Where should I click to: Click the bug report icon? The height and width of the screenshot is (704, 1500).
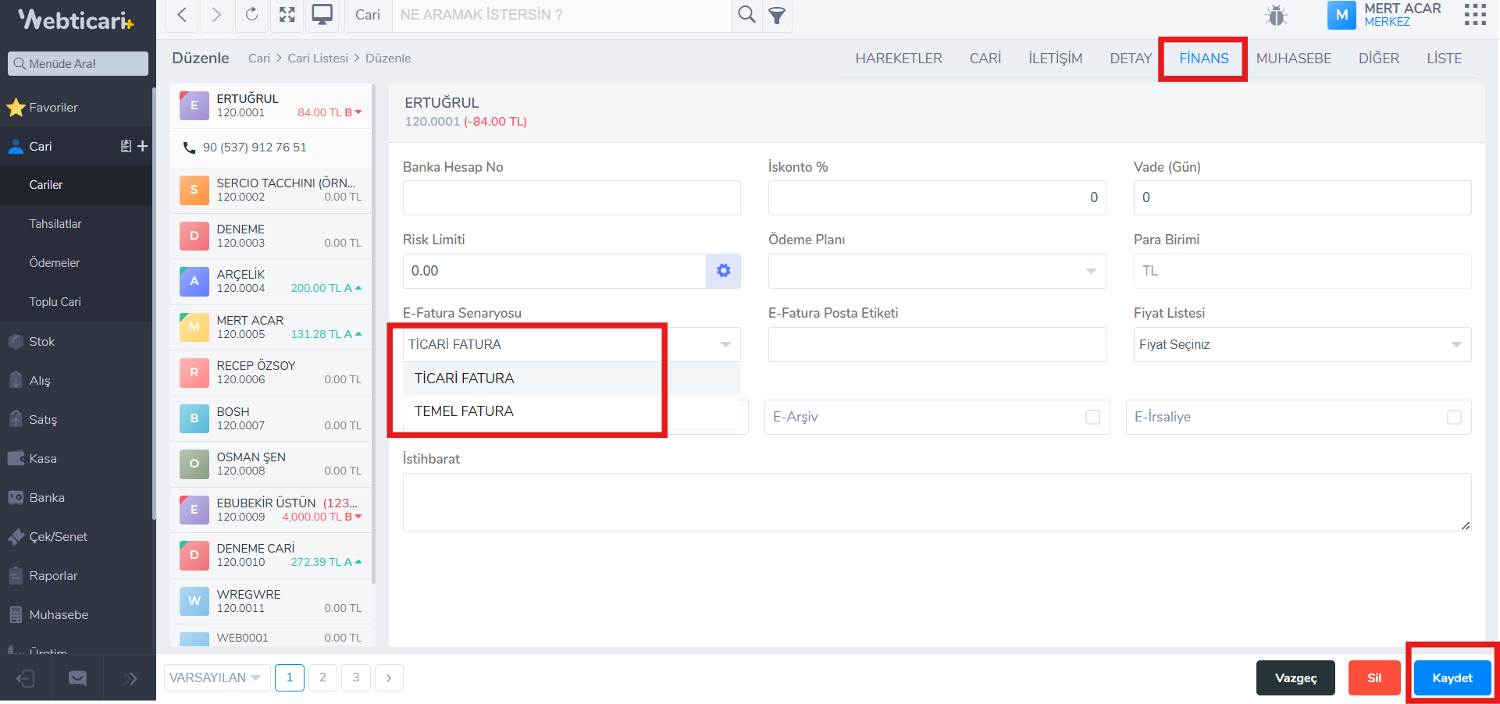pyautogui.click(x=1276, y=16)
